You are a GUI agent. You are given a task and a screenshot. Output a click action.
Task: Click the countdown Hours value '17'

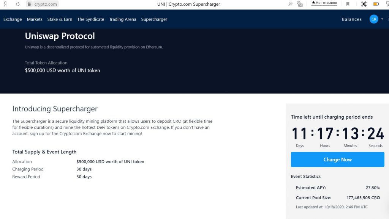[325, 134]
